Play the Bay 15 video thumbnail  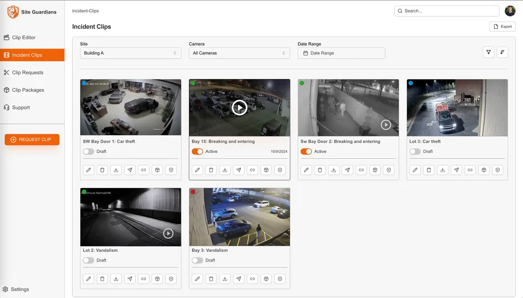pos(239,108)
